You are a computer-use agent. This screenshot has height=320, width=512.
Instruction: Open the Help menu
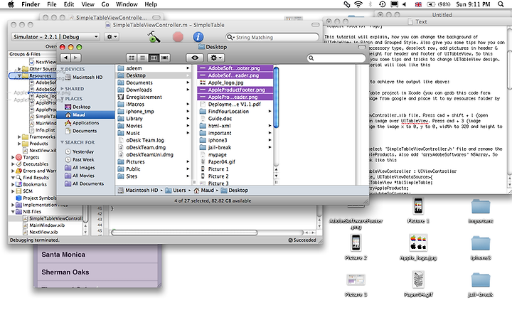(151, 4)
